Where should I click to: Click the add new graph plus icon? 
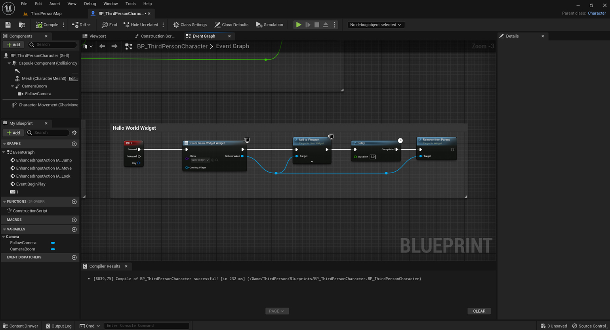click(74, 144)
